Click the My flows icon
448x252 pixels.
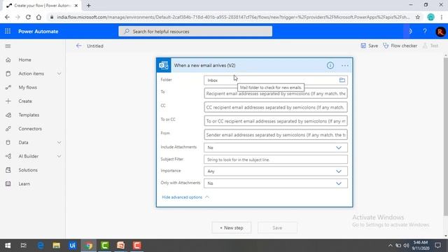tap(8, 87)
